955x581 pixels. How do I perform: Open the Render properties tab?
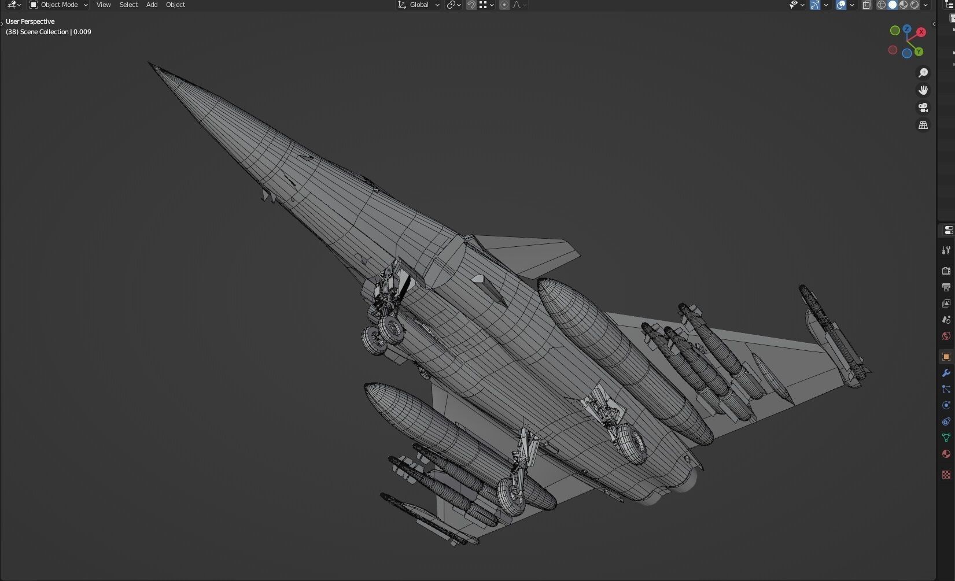[946, 271]
